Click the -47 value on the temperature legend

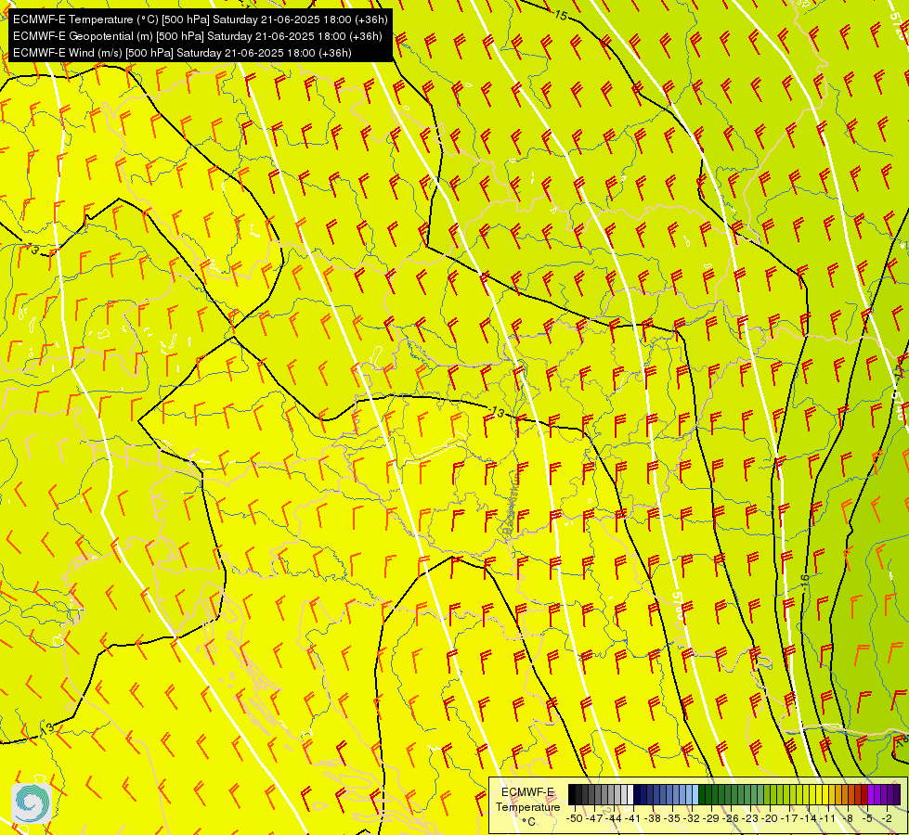click(x=594, y=818)
